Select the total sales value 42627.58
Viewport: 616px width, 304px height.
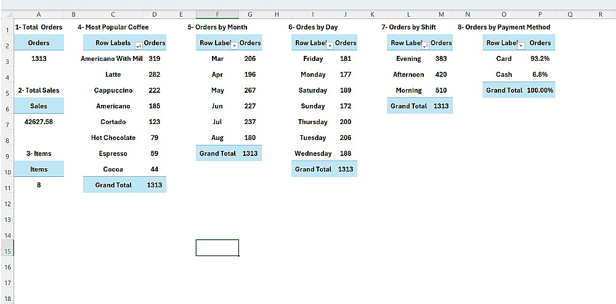tap(38, 122)
